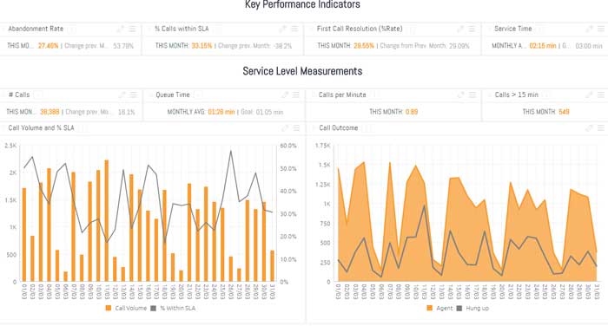This screenshot has height=326, width=608.
Task: Click pencil icon on Queue Time widget
Action: click(285, 95)
